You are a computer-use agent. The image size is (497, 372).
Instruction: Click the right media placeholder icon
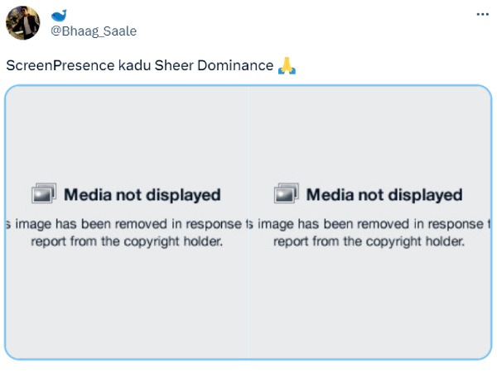click(285, 193)
